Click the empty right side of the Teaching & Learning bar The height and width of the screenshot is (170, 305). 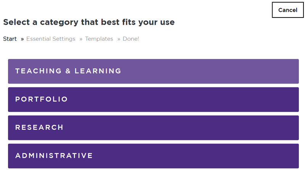(214, 71)
